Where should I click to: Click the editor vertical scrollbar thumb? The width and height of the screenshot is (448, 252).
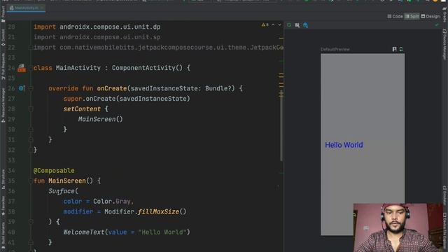point(281,126)
